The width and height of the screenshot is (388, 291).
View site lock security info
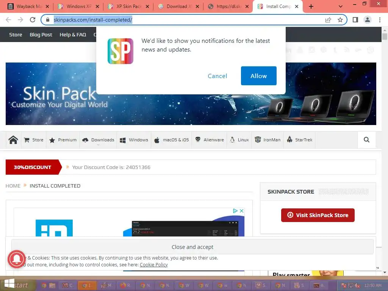pos(48,20)
